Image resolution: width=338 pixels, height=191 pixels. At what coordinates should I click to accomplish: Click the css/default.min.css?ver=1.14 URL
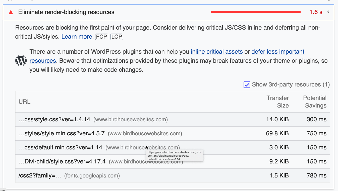point(60,147)
